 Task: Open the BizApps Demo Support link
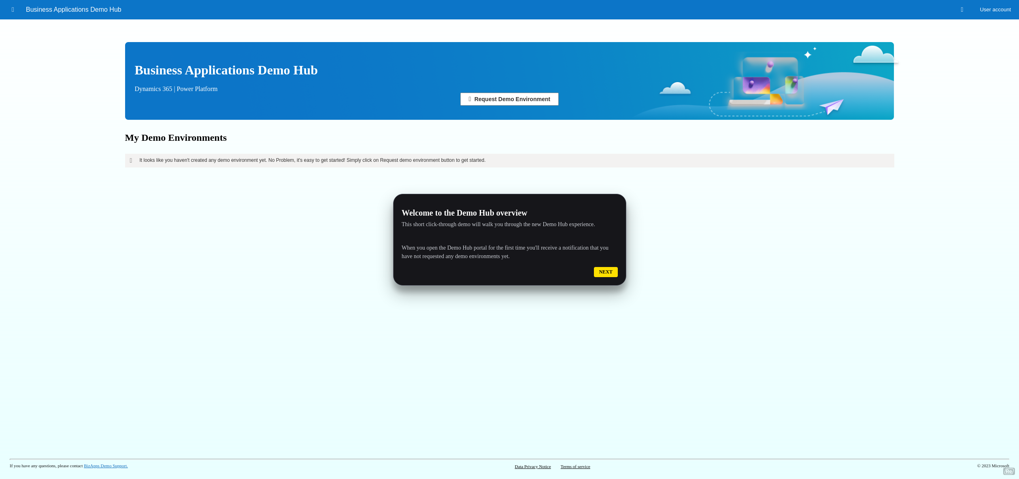[105, 466]
